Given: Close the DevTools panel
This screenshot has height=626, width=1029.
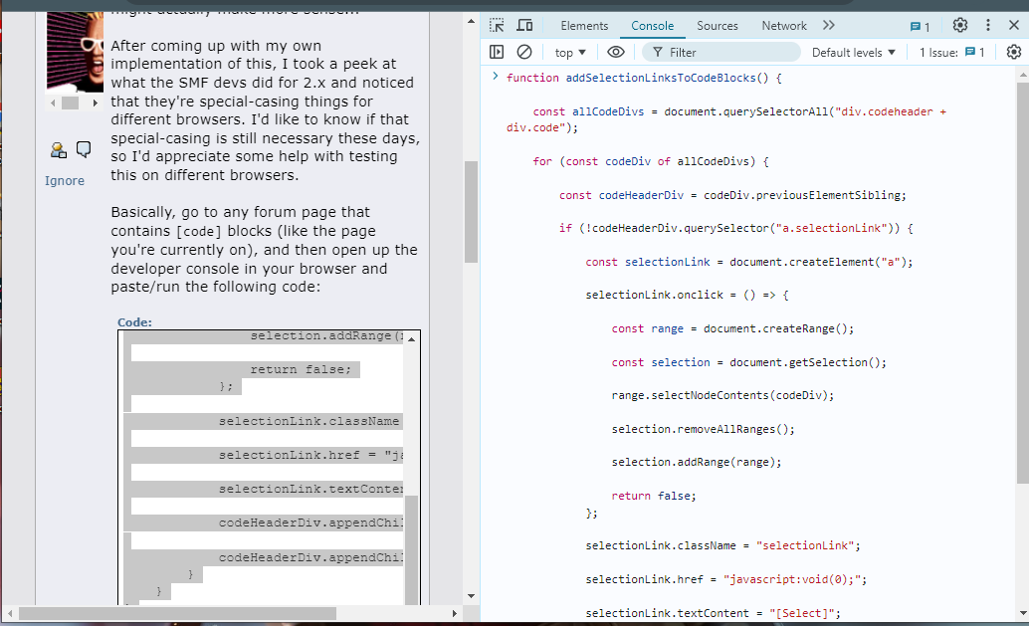Looking at the screenshot, I should click(1014, 25).
